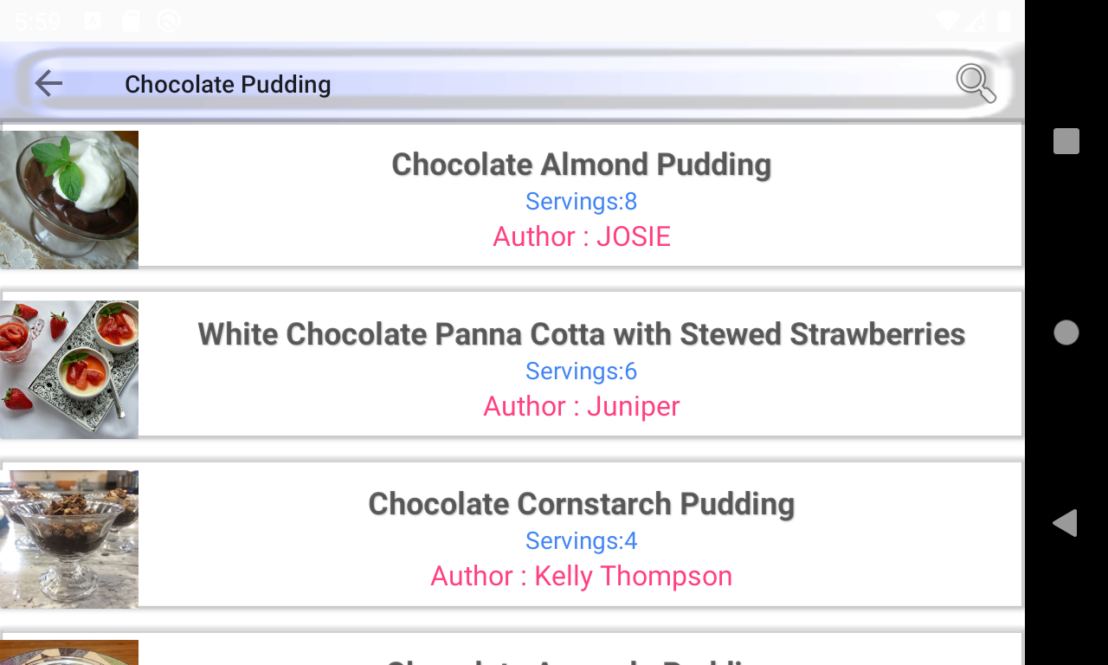Click Author : Juniper text
Viewport: 1108px width, 665px height.
581,406
